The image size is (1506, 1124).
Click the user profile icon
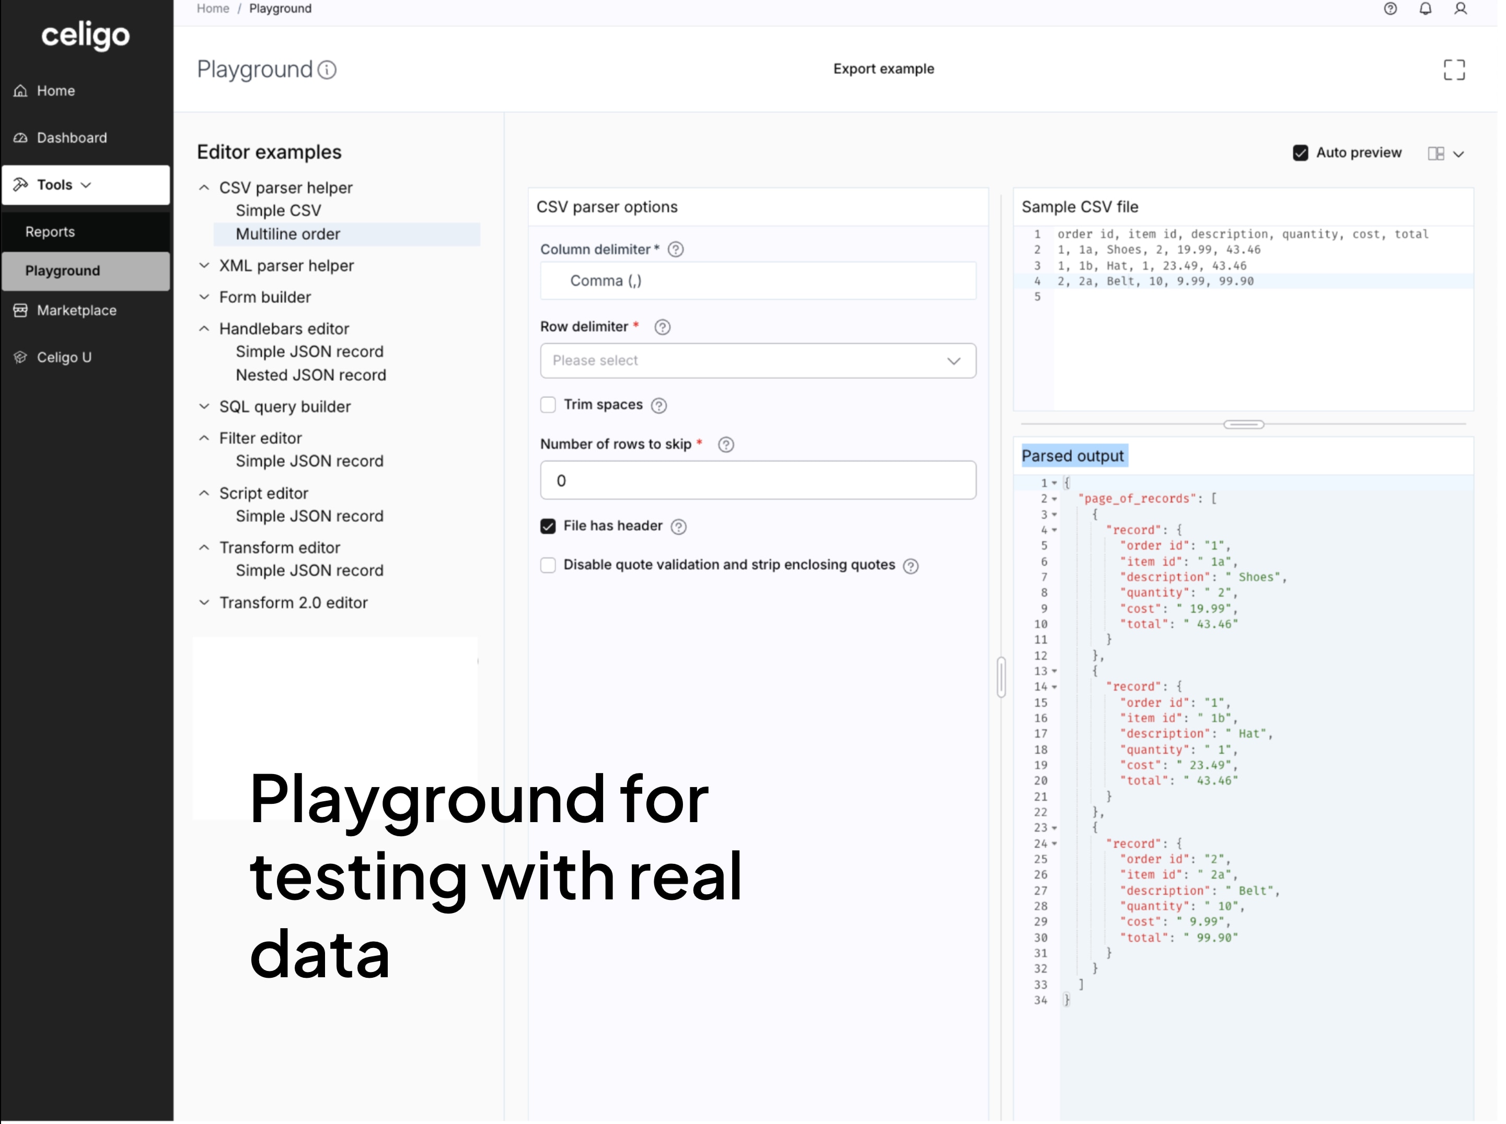tap(1461, 9)
